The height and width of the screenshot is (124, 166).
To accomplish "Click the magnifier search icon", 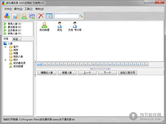I will [81, 16].
